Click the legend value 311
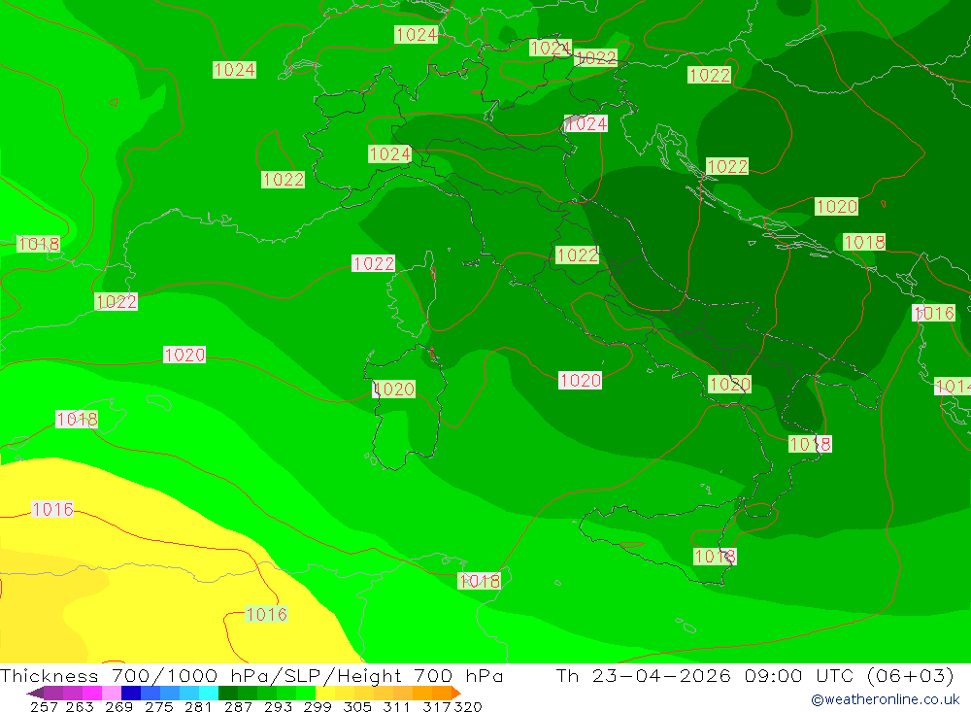 [396, 706]
